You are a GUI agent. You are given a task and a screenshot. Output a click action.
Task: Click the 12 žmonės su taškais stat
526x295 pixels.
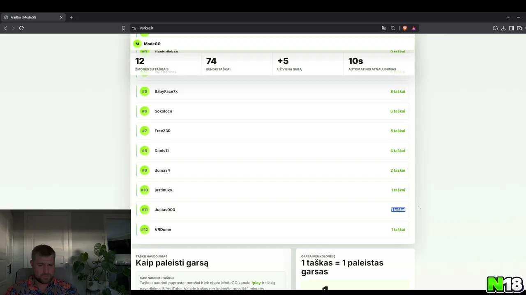(166, 64)
